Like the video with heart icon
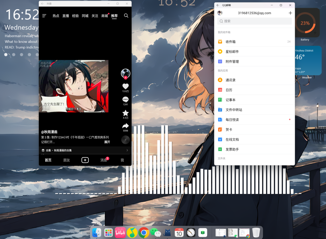Screen dimensions: 326x239 [125, 86]
